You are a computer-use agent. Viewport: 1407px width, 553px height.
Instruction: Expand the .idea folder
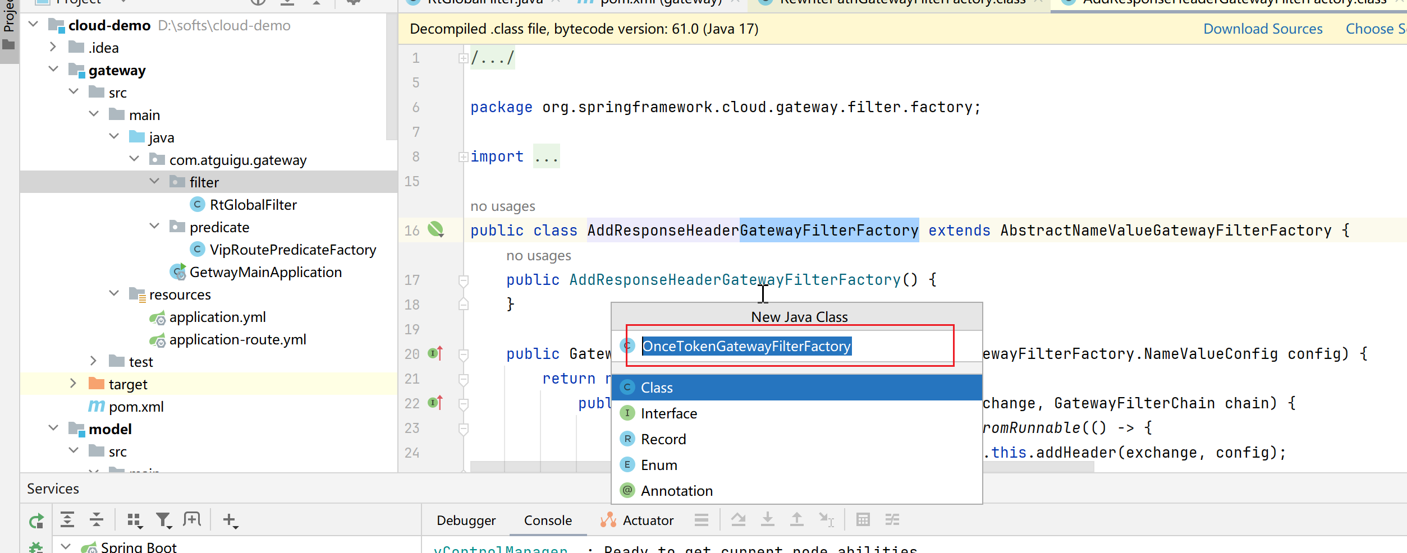tap(53, 47)
